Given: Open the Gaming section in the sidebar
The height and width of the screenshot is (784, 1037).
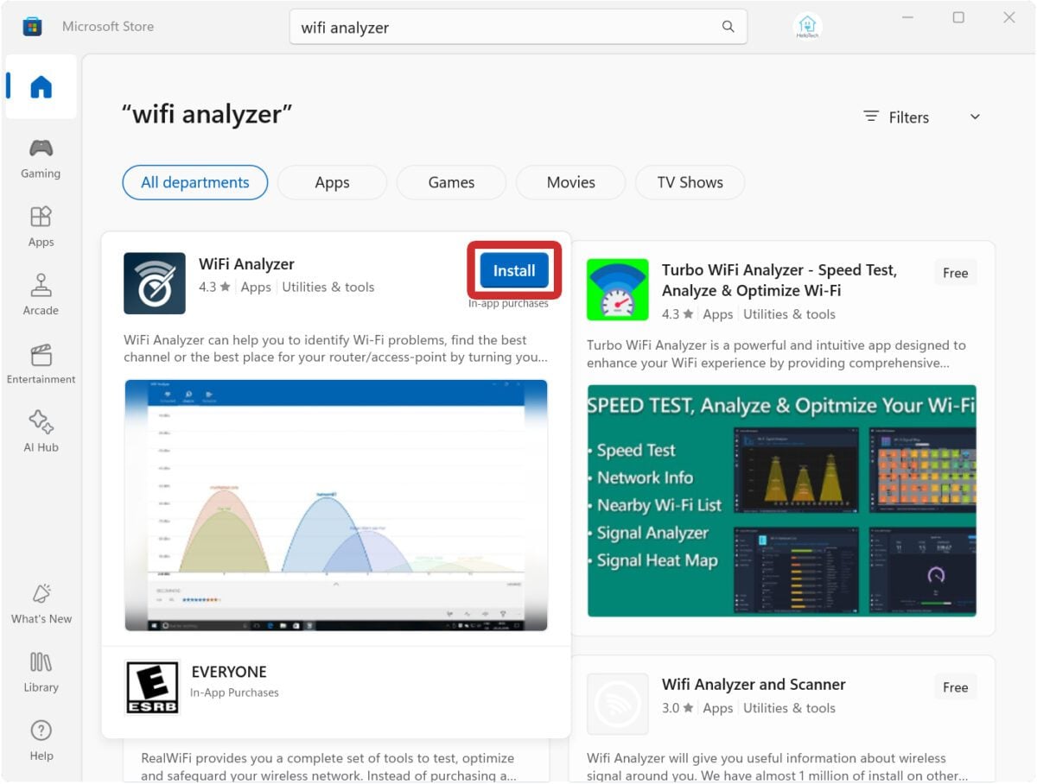Looking at the screenshot, I should [40, 158].
